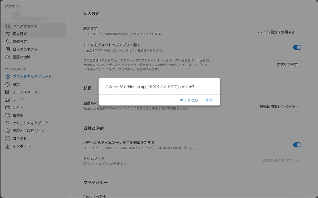Screen dimensions: 318x198
Task: Click the 日付と時刻 section heading
Action: (93, 128)
